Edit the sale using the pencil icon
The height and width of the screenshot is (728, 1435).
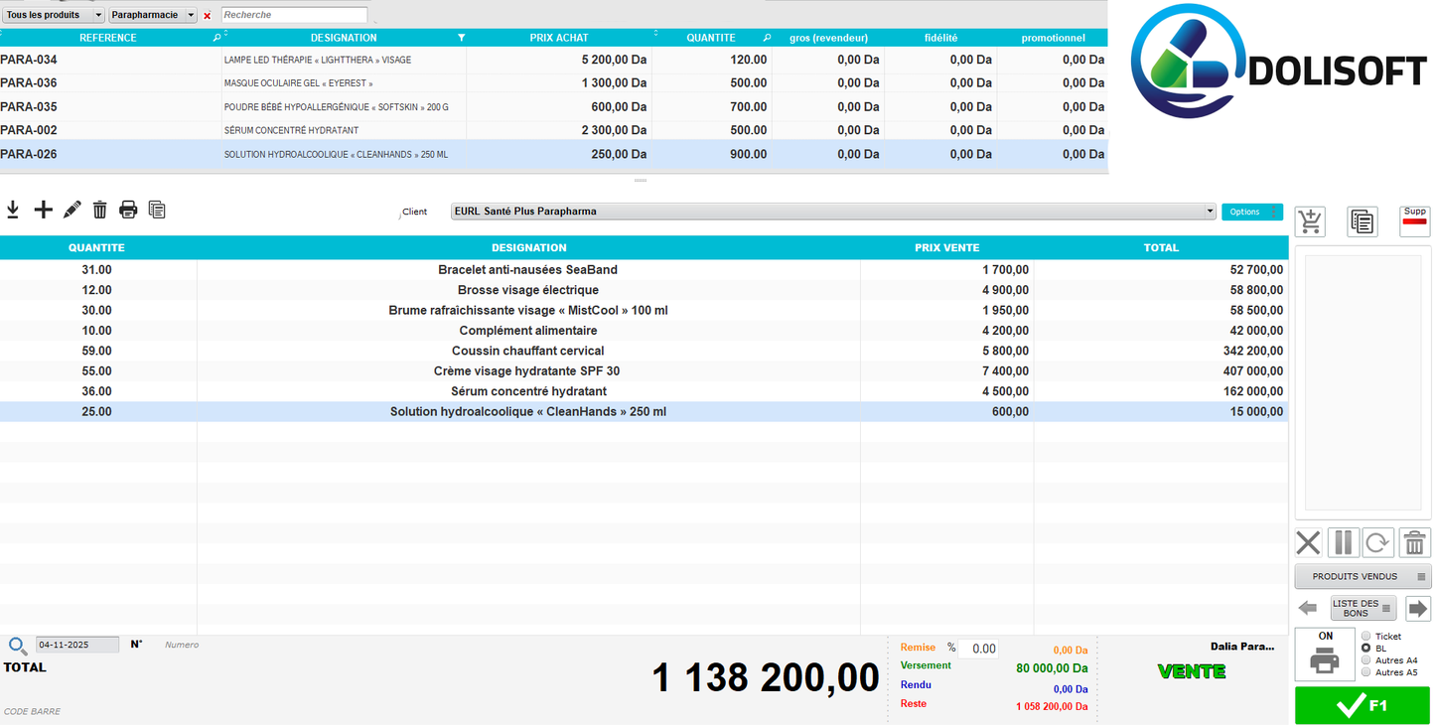[71, 210]
